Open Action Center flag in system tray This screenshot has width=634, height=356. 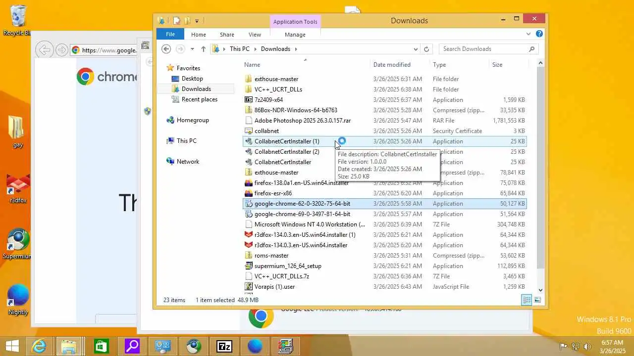click(564, 347)
